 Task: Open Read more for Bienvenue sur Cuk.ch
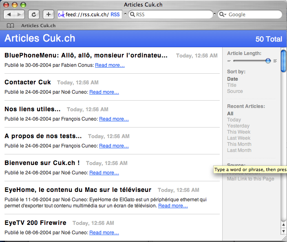[104, 173]
